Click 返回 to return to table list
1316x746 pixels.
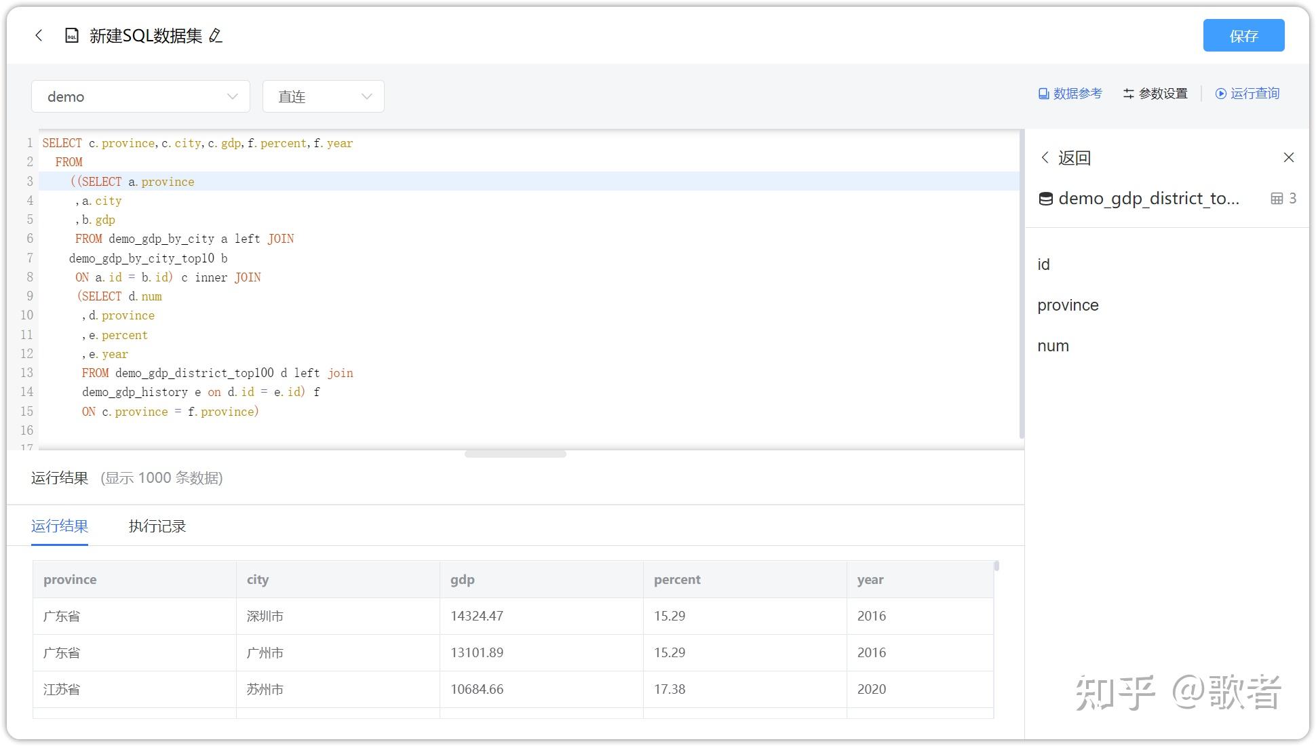1066,158
